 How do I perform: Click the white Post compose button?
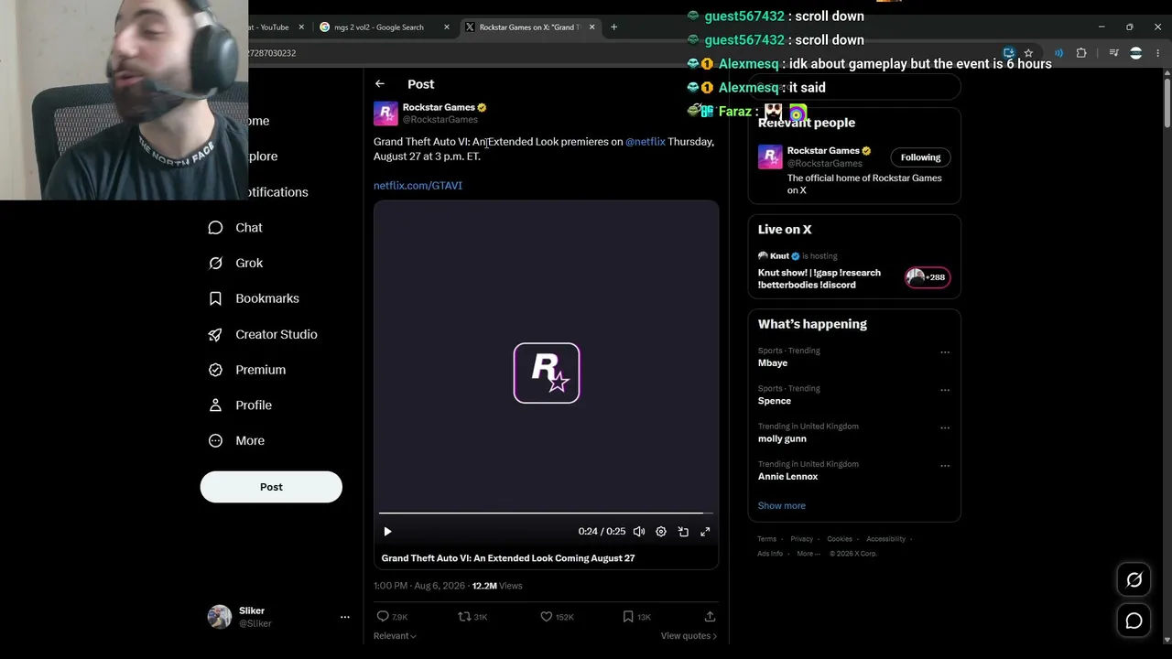271,487
